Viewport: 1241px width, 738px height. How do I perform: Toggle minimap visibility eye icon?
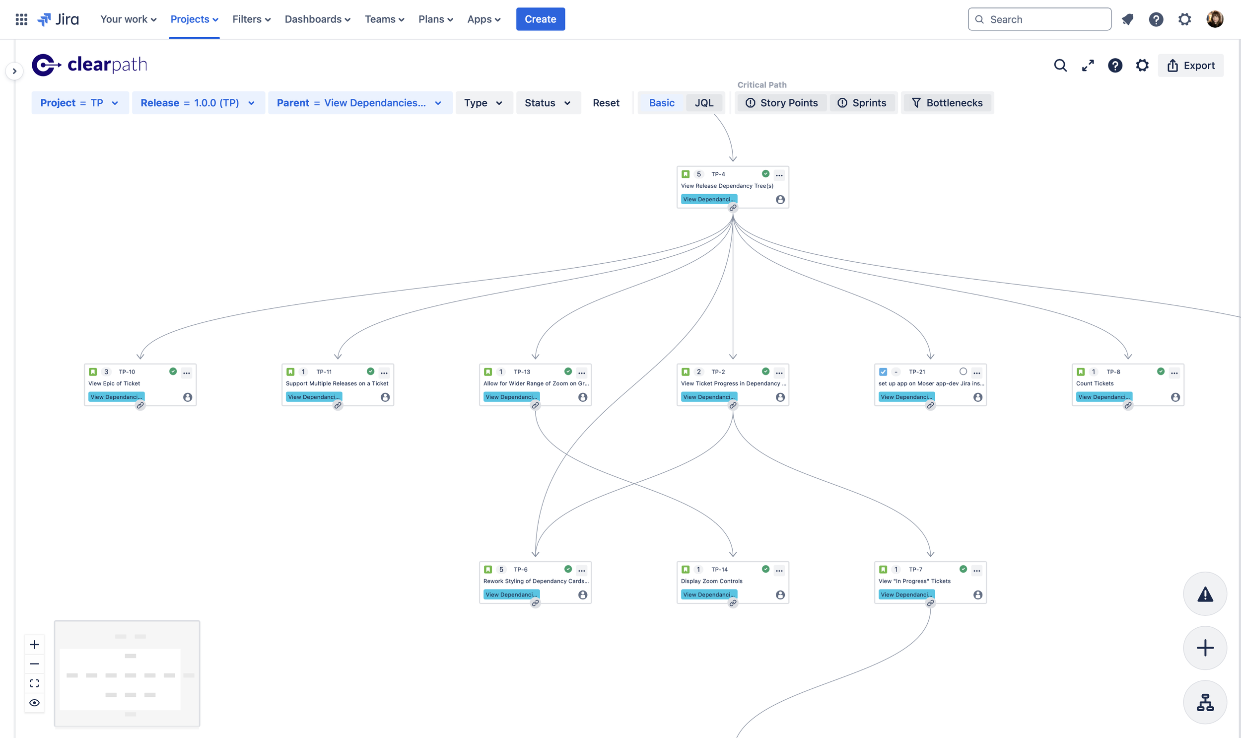[x=34, y=703]
